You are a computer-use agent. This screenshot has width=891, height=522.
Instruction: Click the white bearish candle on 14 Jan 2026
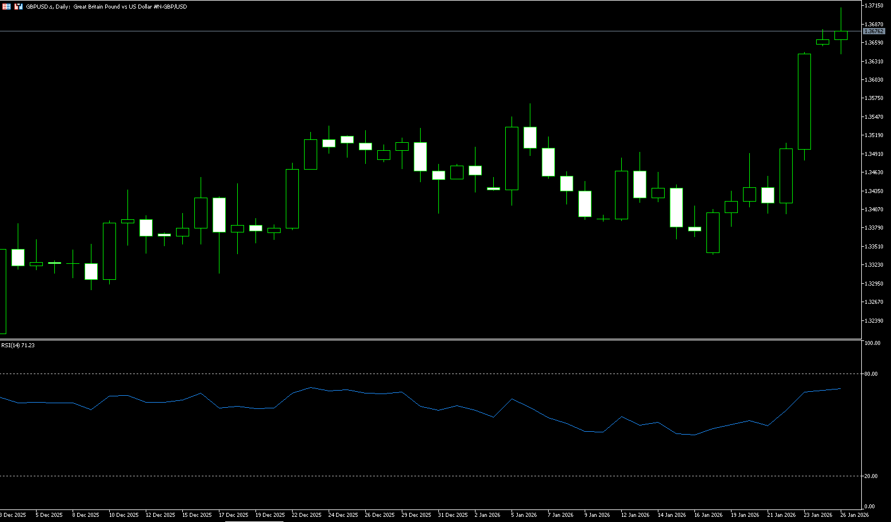click(x=676, y=207)
